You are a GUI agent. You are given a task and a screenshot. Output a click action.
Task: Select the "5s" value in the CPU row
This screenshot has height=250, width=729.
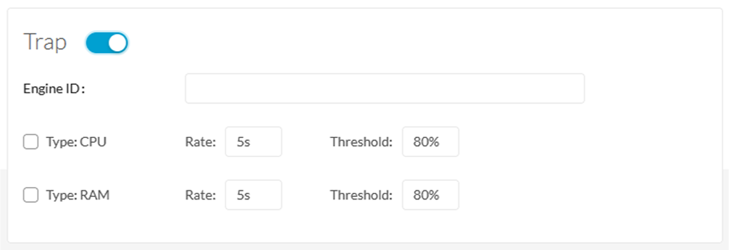click(244, 142)
